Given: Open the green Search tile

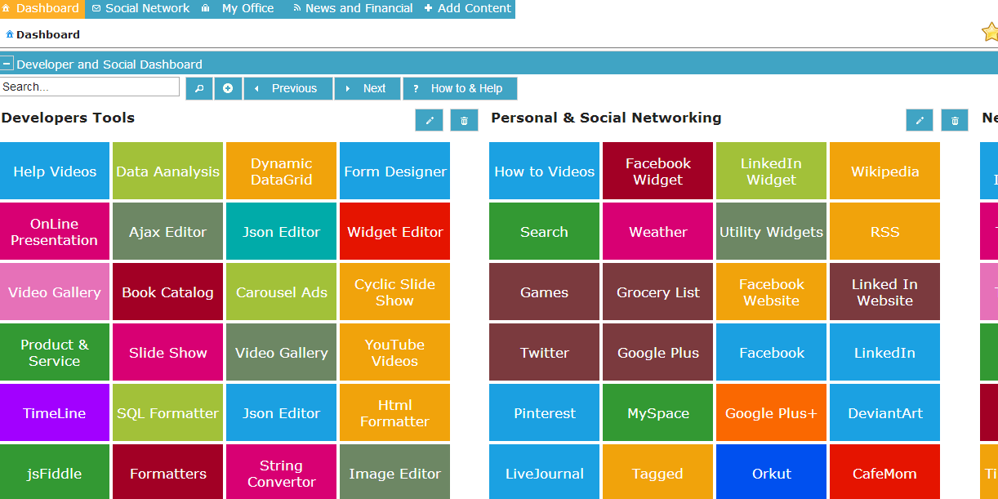Looking at the screenshot, I should (x=544, y=231).
